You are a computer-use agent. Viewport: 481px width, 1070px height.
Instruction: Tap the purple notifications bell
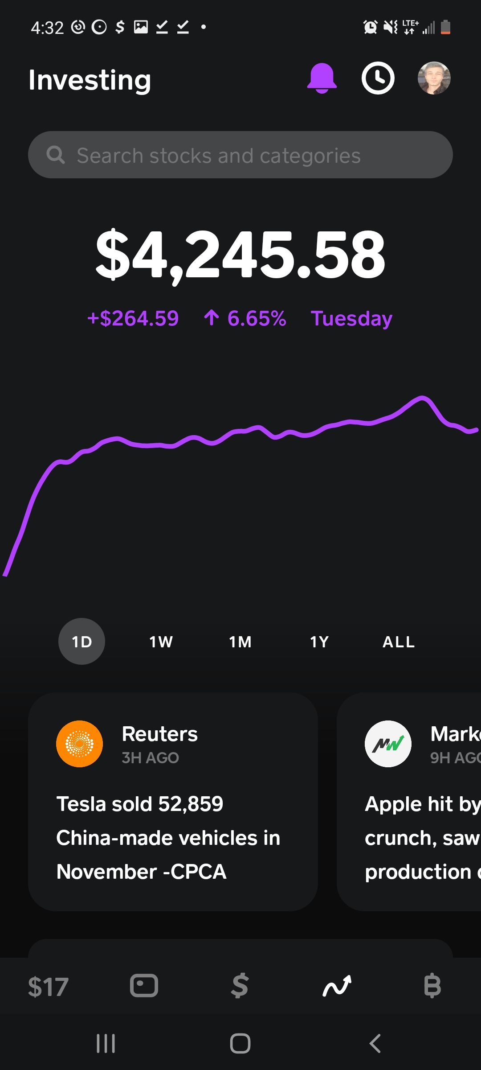[x=322, y=78]
